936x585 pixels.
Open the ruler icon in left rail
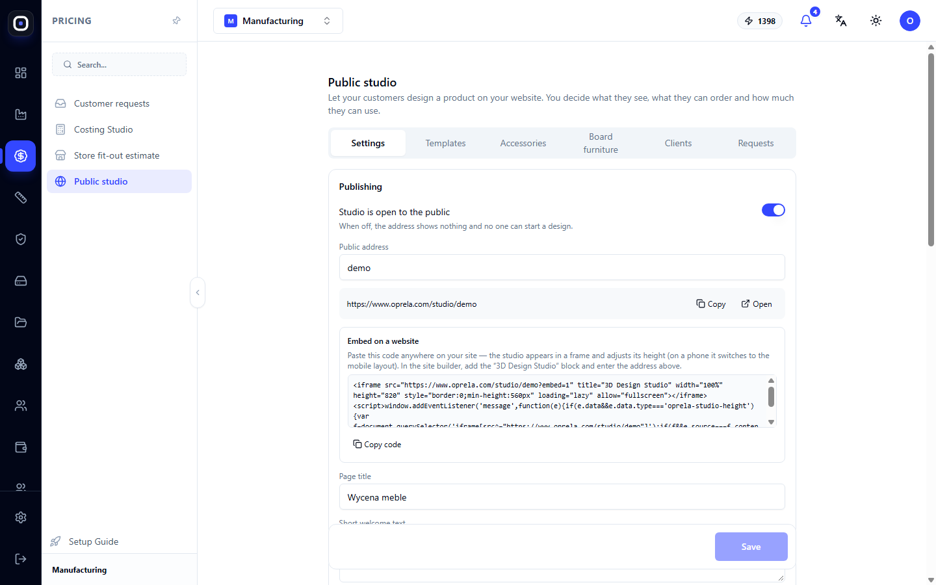[x=21, y=198]
